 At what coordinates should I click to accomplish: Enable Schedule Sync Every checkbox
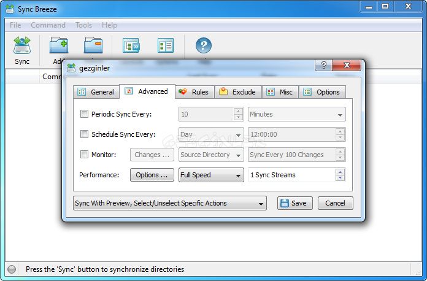(84, 134)
